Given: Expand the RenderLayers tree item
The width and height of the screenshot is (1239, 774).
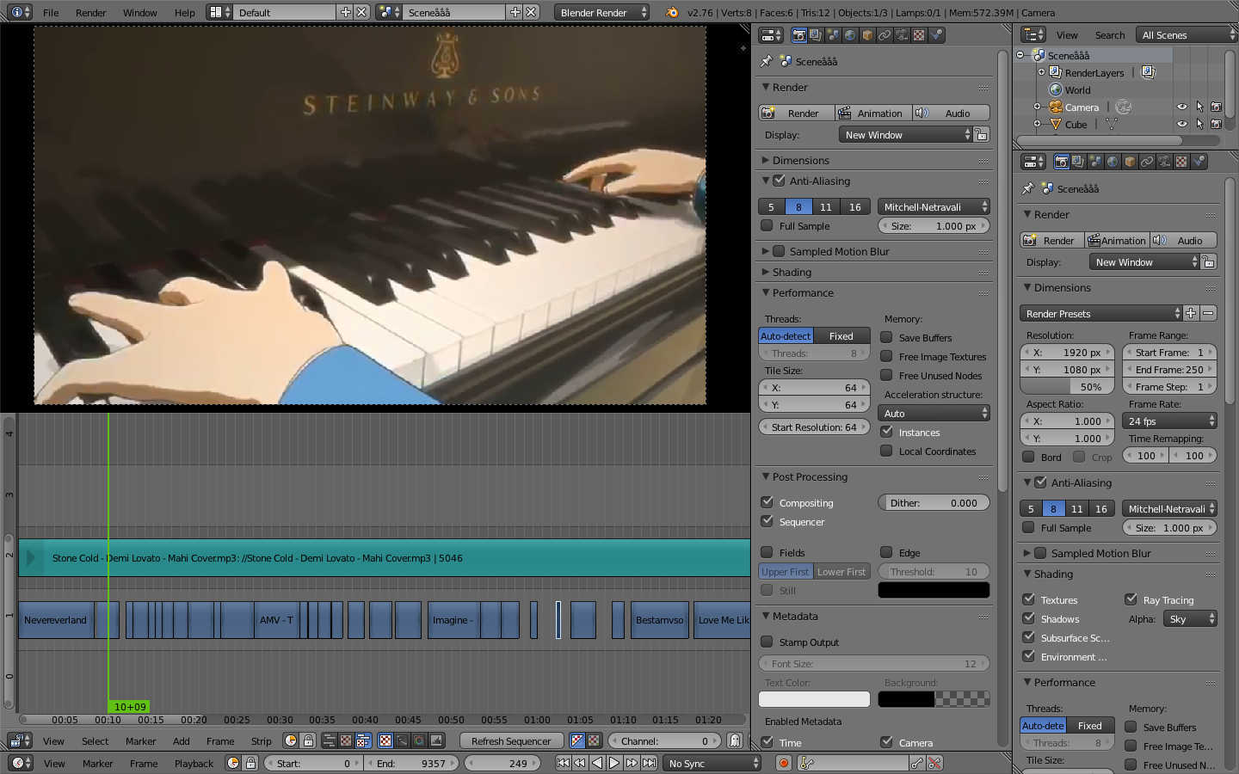Looking at the screenshot, I should [x=1041, y=72].
